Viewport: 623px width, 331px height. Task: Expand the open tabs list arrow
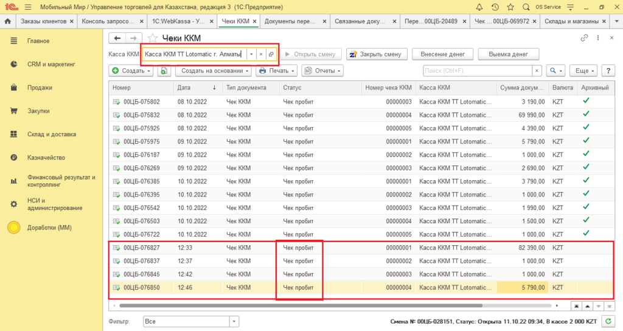coord(617,21)
